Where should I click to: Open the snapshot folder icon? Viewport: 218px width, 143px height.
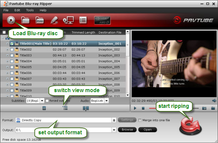click(x=213, y=108)
